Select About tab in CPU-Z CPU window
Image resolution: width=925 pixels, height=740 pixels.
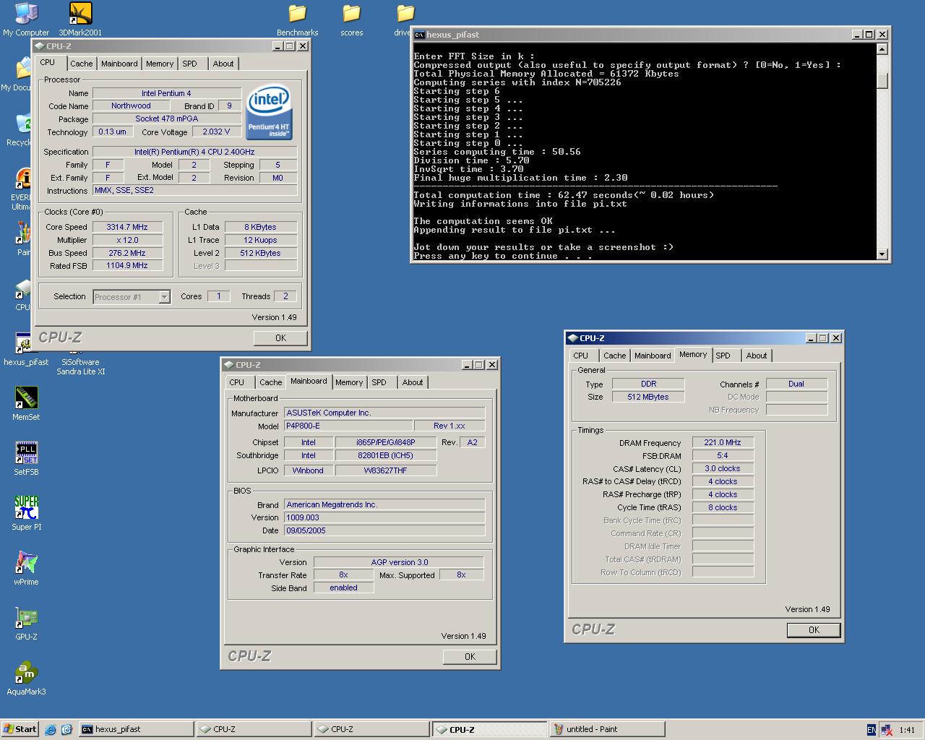click(223, 64)
